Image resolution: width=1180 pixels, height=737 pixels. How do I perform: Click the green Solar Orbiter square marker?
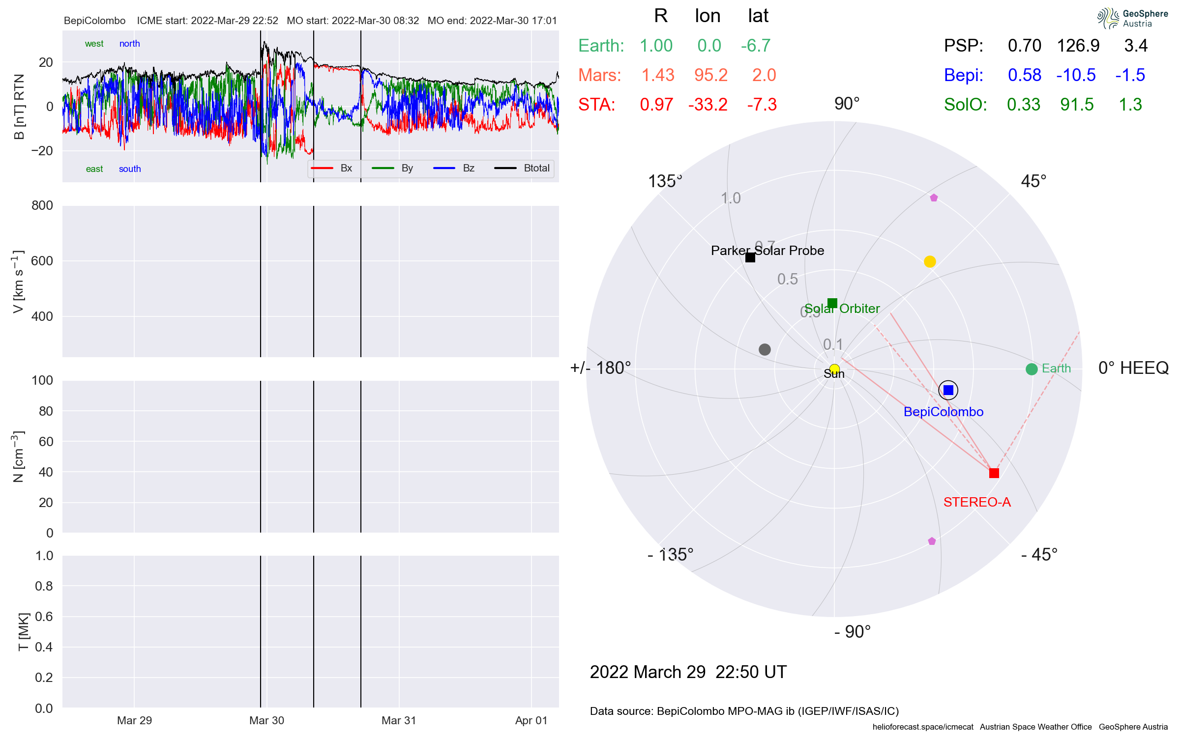click(832, 303)
